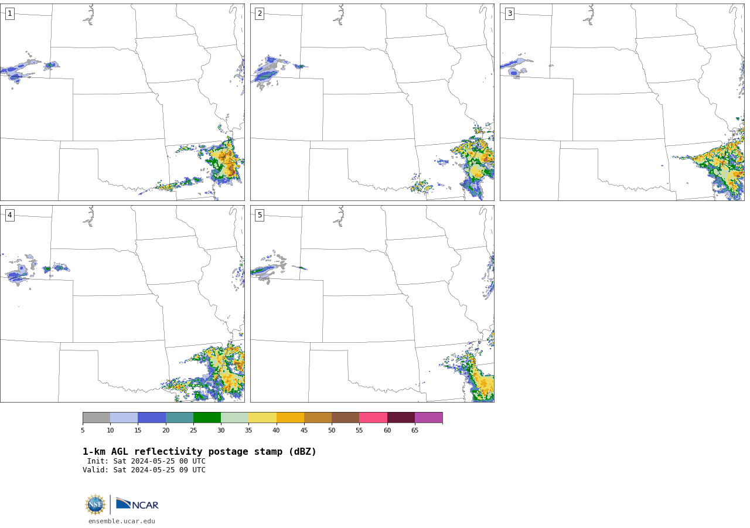The width and height of the screenshot is (750, 528).
Task: Select the pale green 30-35 dBZ swatch
Action: click(x=234, y=417)
